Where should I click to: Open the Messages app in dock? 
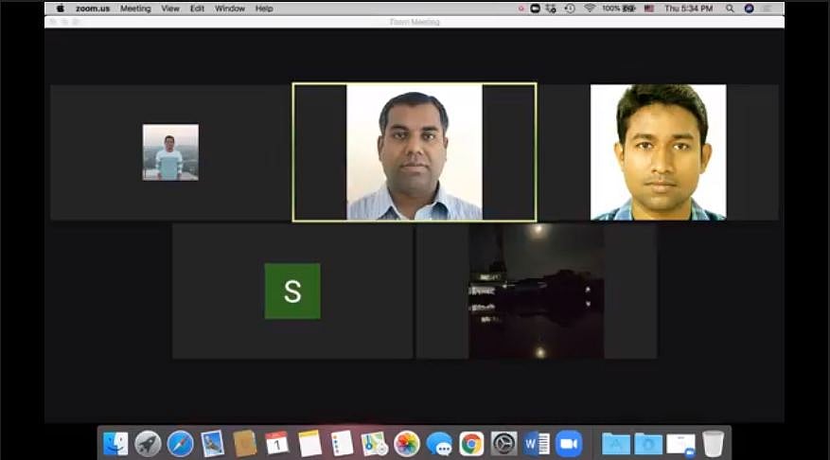click(439, 443)
